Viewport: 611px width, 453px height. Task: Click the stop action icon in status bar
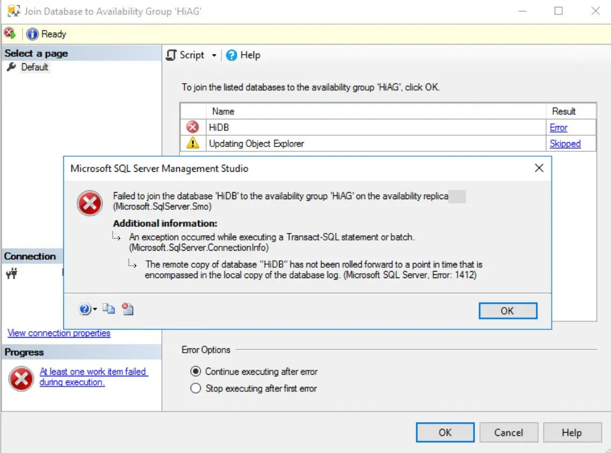pyautogui.click(x=10, y=34)
